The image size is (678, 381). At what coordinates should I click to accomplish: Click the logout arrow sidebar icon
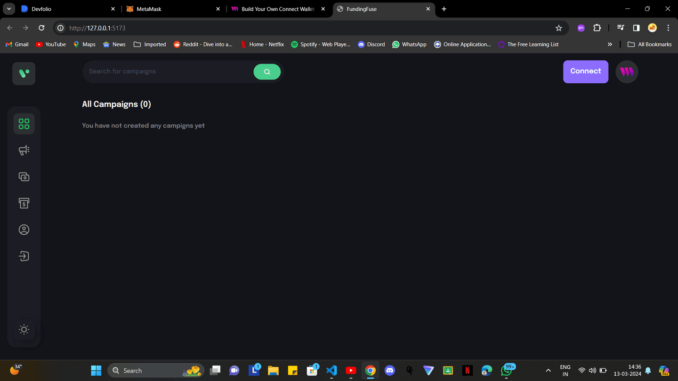click(24, 256)
